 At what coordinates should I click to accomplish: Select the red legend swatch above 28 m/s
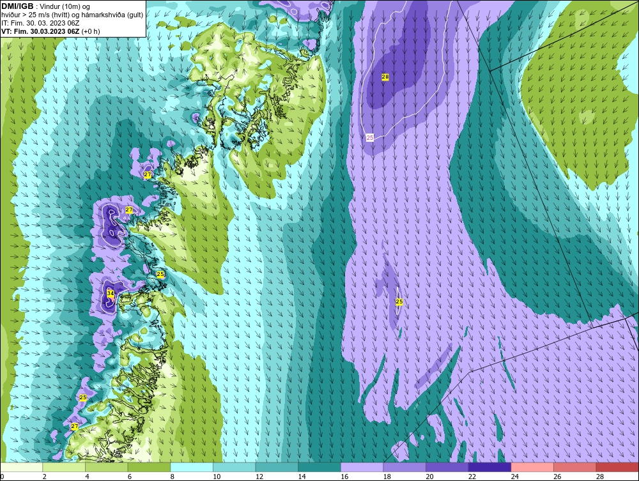pyautogui.click(x=617, y=467)
